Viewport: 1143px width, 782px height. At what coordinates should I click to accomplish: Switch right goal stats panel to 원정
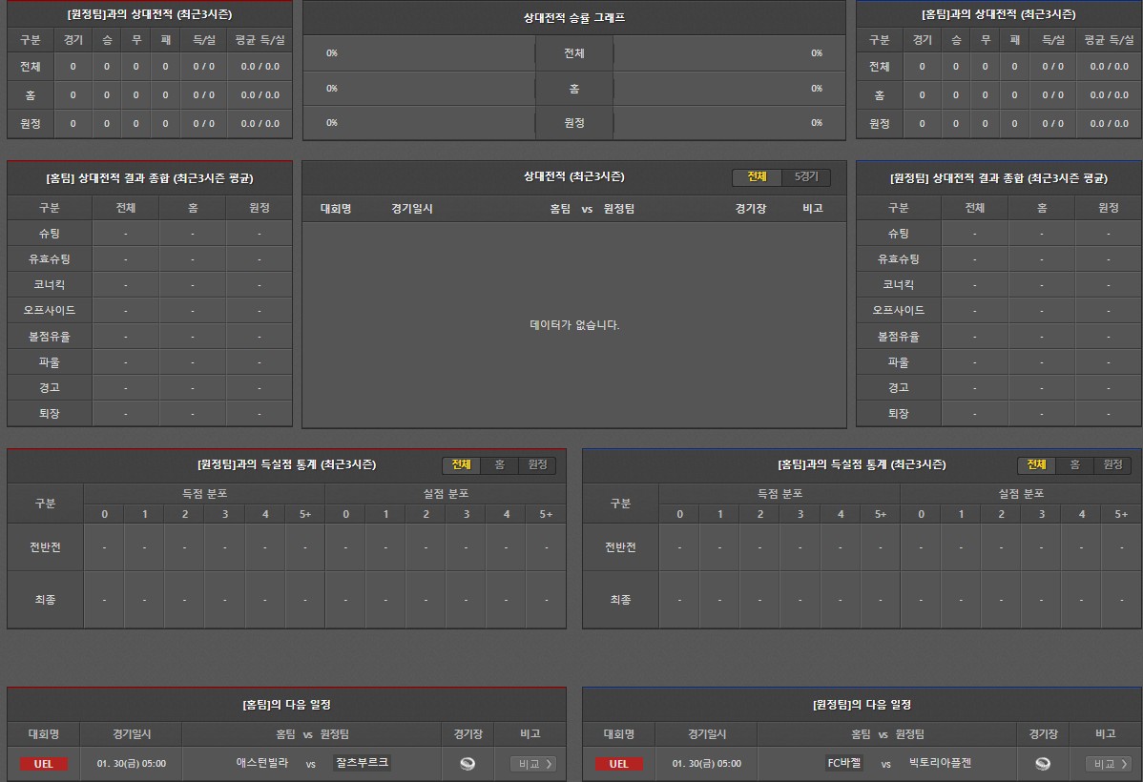point(1112,464)
